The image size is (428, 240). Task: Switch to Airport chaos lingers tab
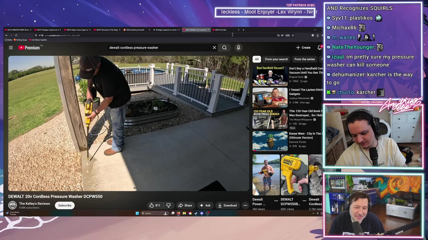click(77, 30)
